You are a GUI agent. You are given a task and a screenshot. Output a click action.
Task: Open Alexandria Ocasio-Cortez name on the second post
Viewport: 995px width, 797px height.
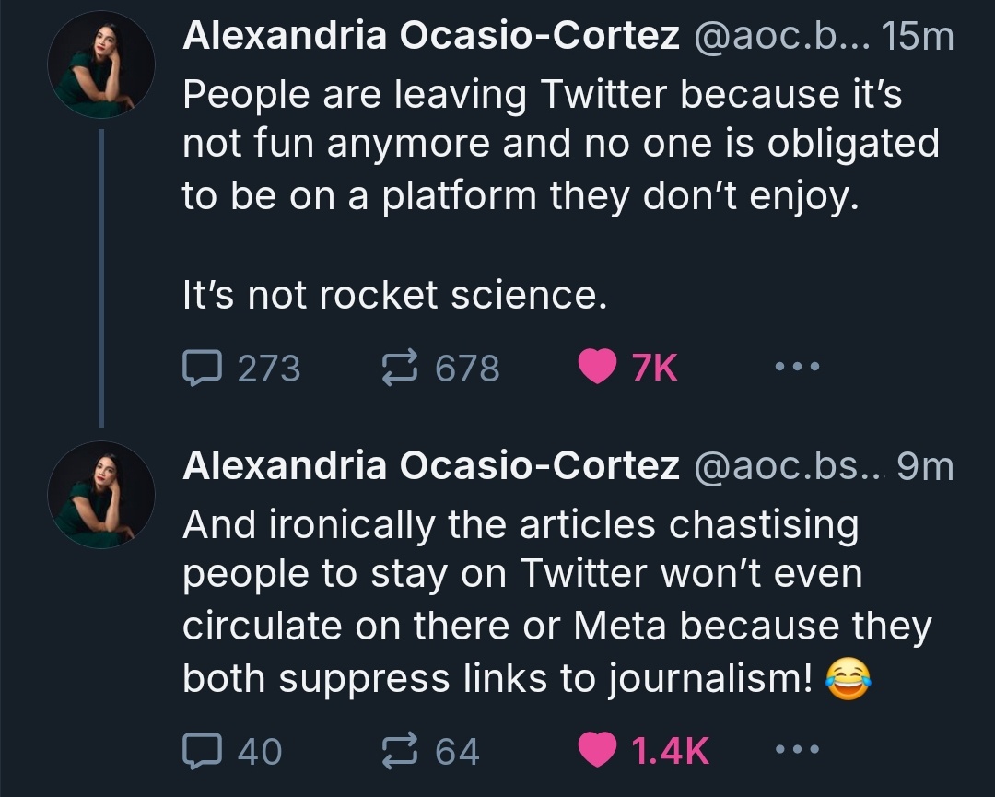pyautogui.click(x=431, y=466)
